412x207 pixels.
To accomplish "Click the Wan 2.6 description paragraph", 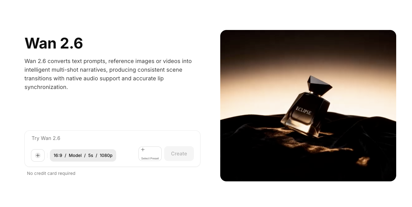I will coord(108,74).
